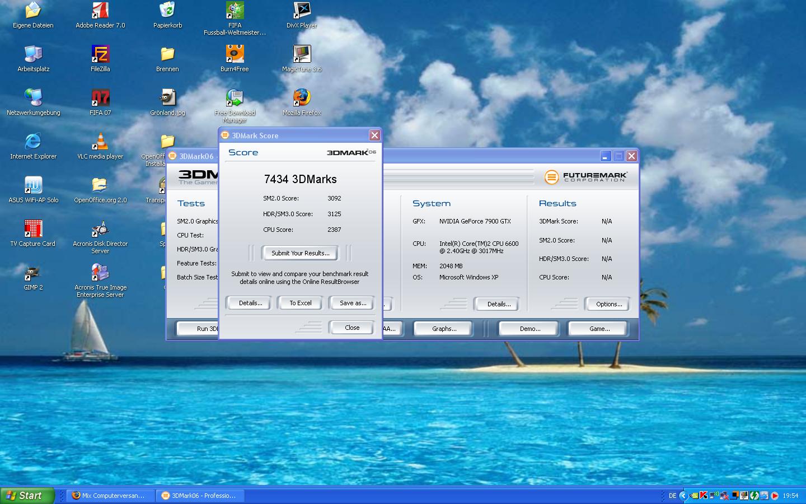Click the Futuremark Corporation logo
This screenshot has height=504, width=806.
coord(585,177)
